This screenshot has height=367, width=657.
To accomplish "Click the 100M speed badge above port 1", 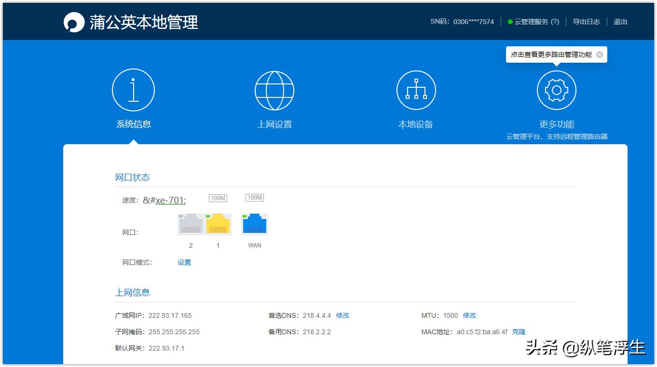I will [218, 198].
